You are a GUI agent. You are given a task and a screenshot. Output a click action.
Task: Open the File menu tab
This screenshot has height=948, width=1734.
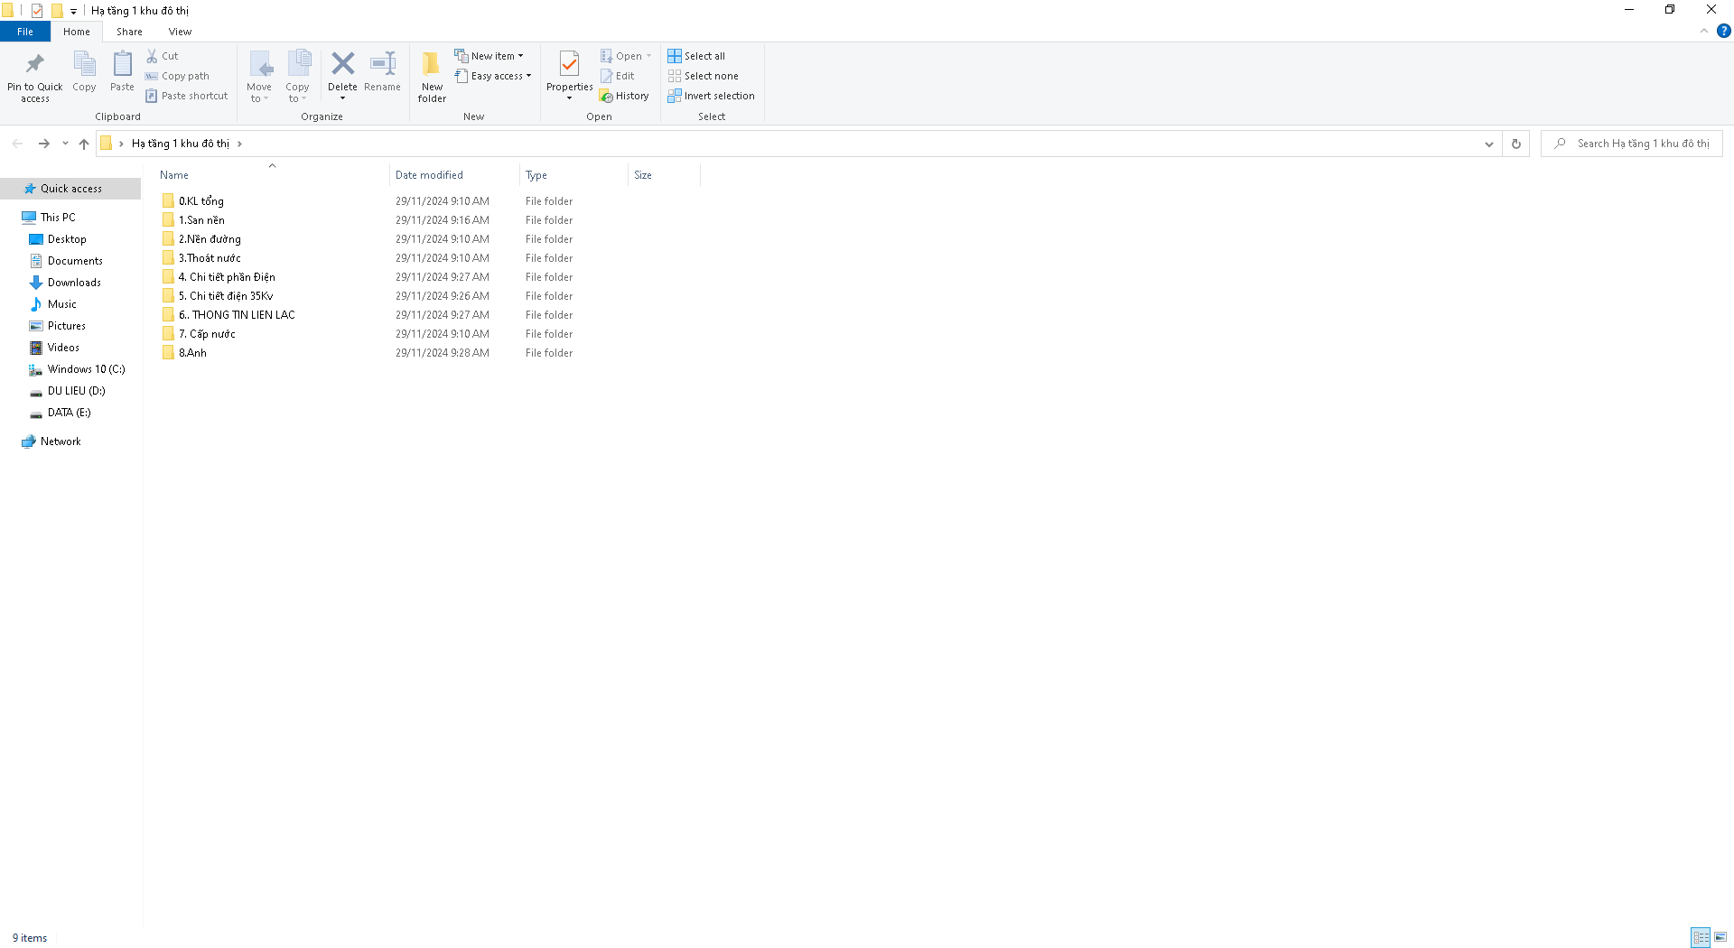pyautogui.click(x=25, y=32)
